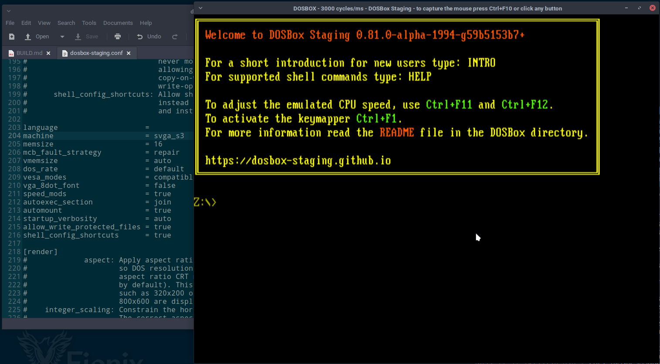The image size is (660, 364).
Task: Print the dosbox-staging.conf document
Action: click(118, 36)
